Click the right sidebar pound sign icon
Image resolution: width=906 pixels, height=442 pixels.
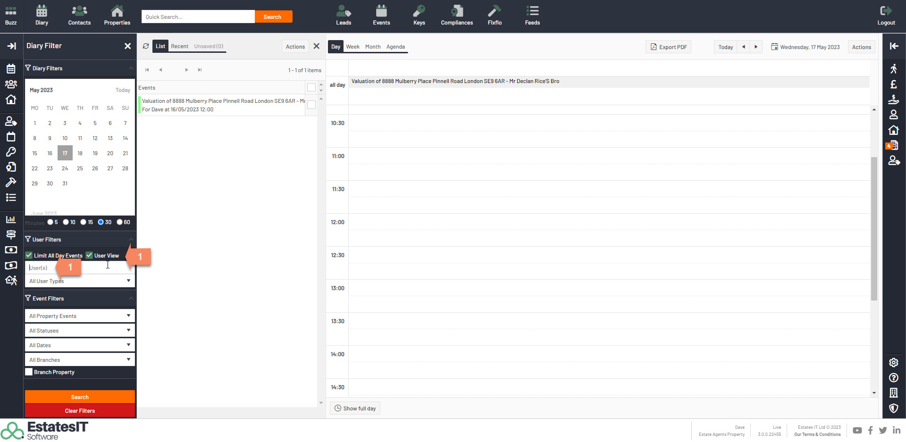click(893, 84)
